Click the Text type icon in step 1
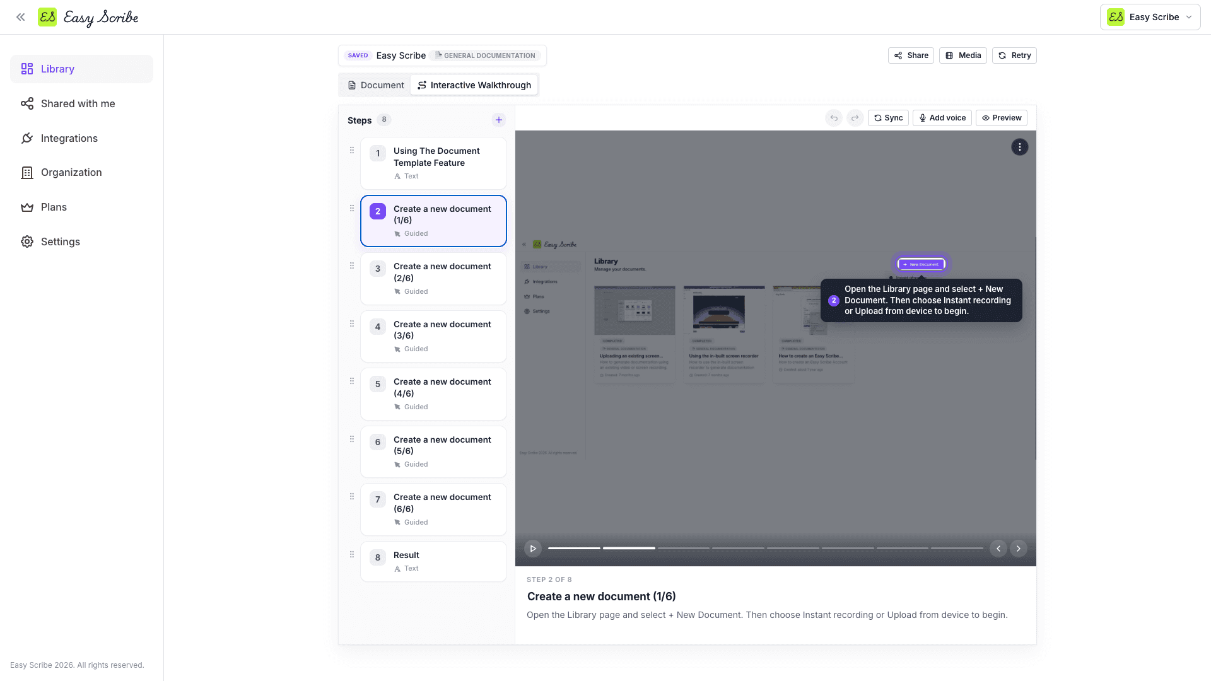 click(x=397, y=177)
